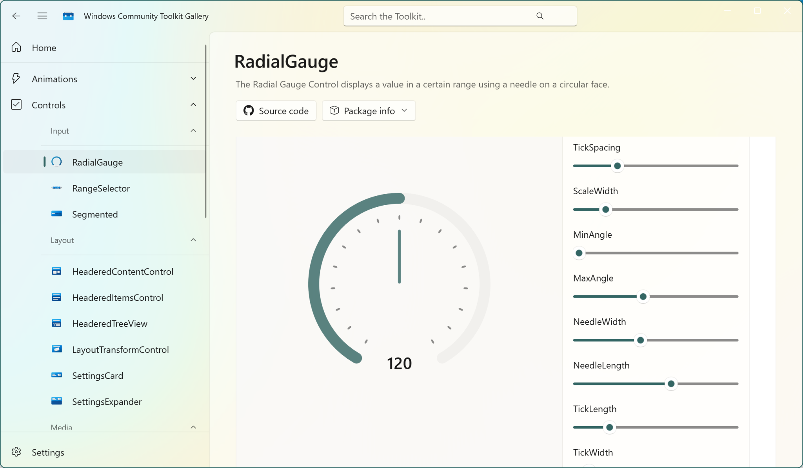Expand the Animations section
The width and height of the screenshot is (803, 468).
pyautogui.click(x=193, y=78)
